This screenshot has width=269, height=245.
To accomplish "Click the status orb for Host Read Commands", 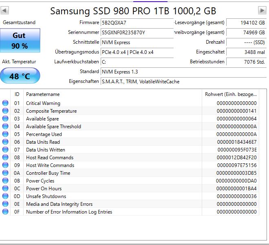I will [5, 157].
